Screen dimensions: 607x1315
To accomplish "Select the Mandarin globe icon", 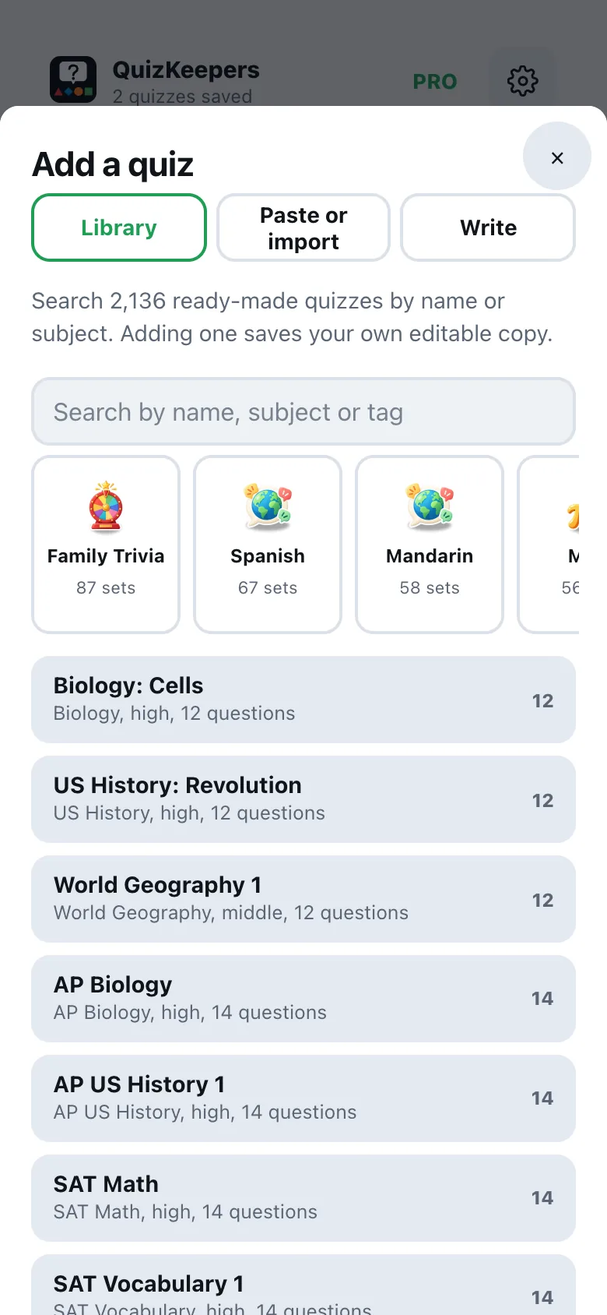I will (430, 506).
